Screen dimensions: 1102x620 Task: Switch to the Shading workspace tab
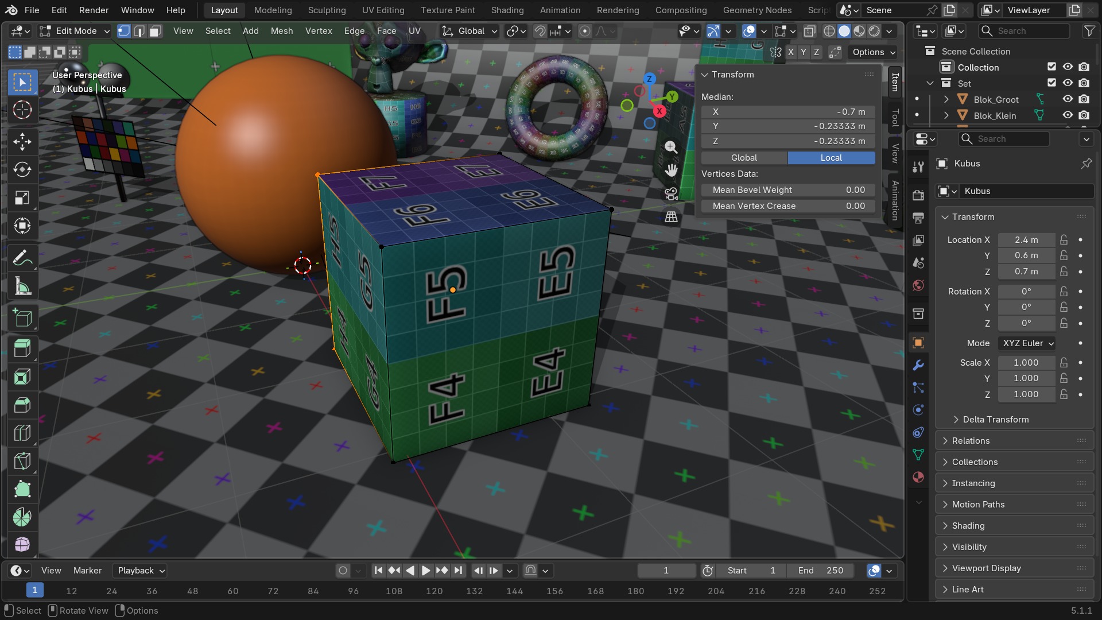(x=507, y=10)
